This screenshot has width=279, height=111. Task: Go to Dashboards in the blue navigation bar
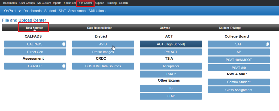[33, 11]
